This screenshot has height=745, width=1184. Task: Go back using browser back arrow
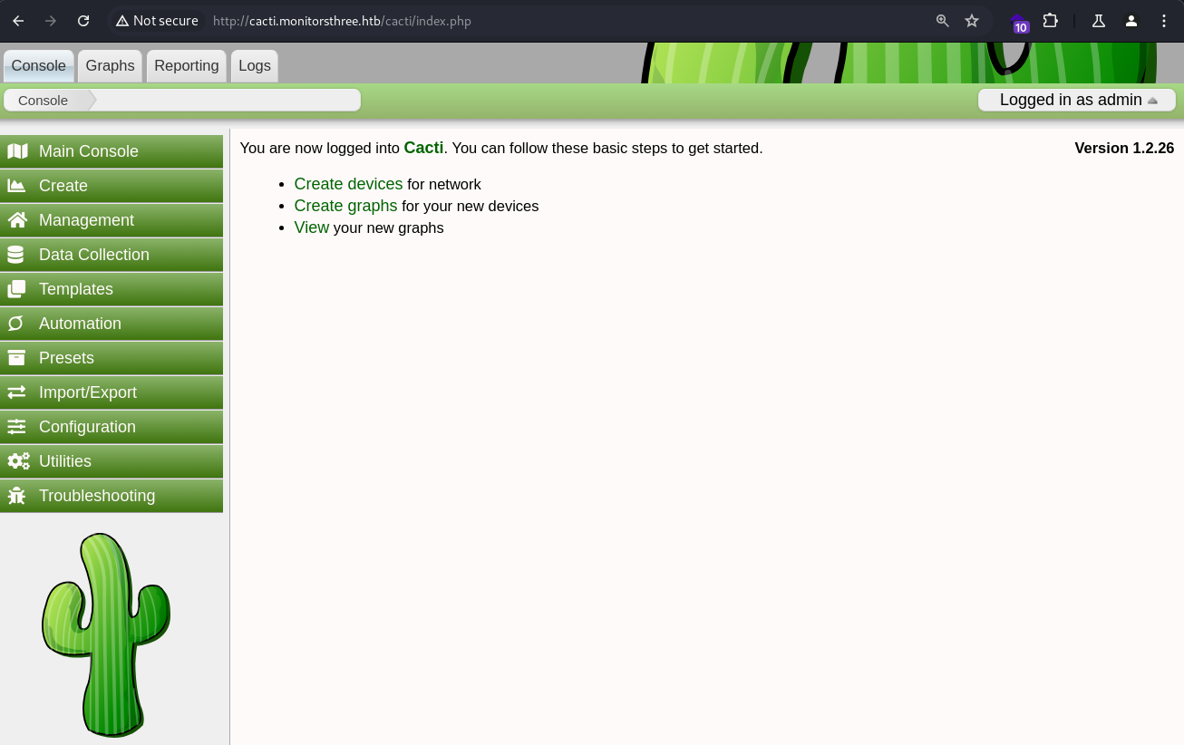point(18,21)
